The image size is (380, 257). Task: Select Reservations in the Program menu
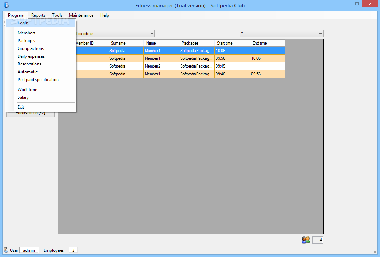click(40, 64)
